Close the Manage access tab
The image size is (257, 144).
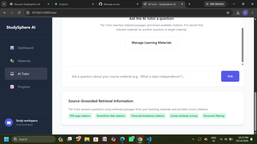click(137, 4)
